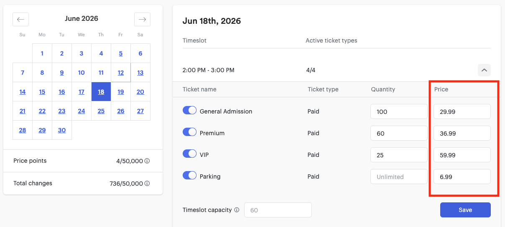This screenshot has height=227, width=505.
Task: Select June 3 on calendar
Action: click(x=82, y=53)
